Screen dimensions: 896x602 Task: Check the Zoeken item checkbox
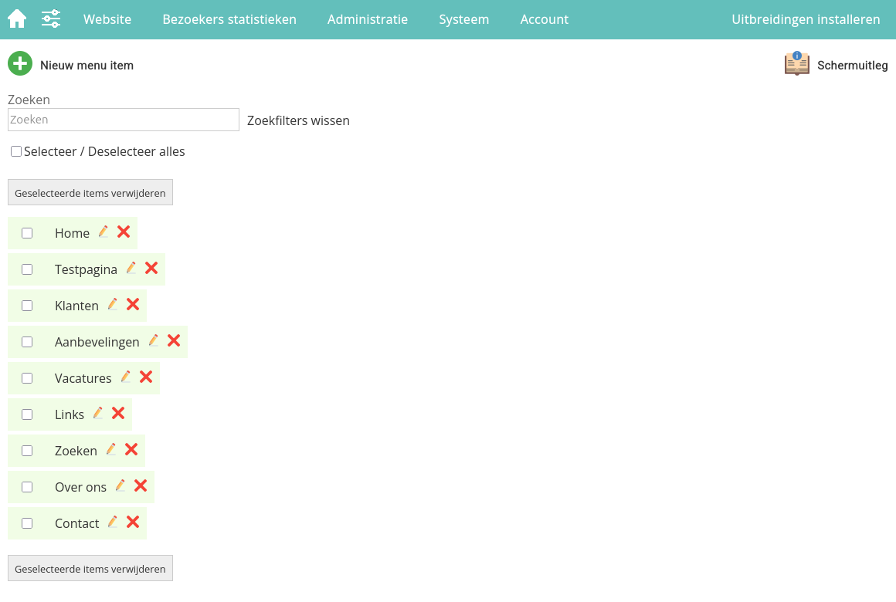27,451
